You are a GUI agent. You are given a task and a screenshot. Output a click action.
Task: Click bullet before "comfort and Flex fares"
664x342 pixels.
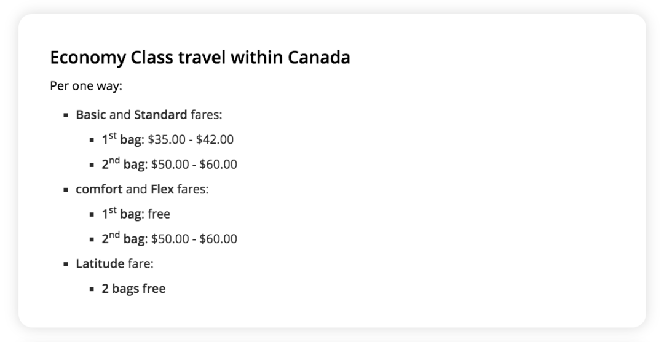(65, 190)
